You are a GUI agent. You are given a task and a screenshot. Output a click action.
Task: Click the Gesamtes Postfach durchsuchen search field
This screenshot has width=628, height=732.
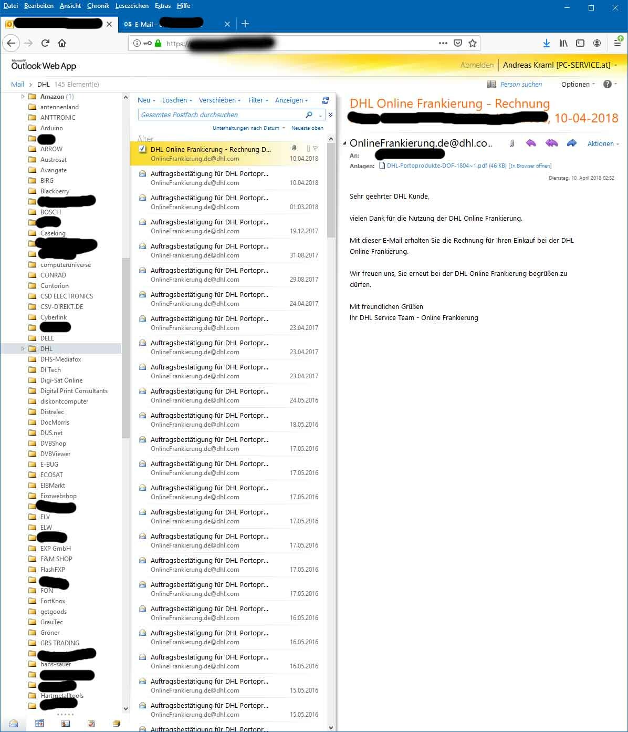point(222,115)
